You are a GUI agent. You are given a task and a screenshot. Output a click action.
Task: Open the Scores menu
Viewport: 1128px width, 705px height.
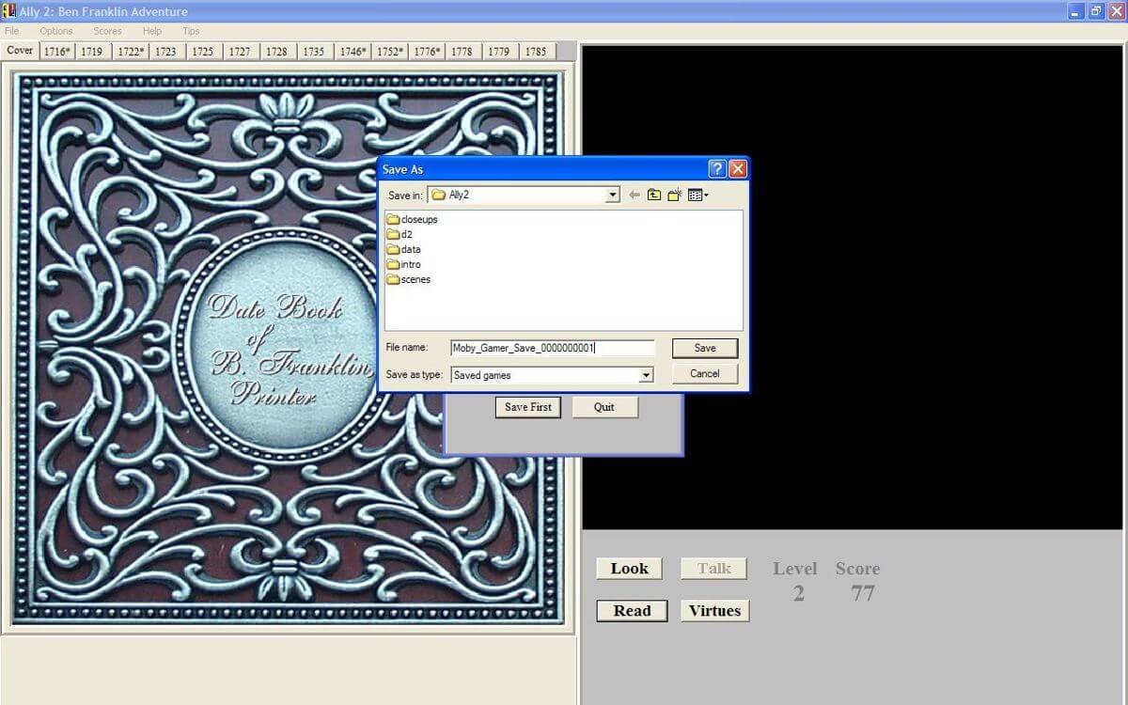(107, 31)
